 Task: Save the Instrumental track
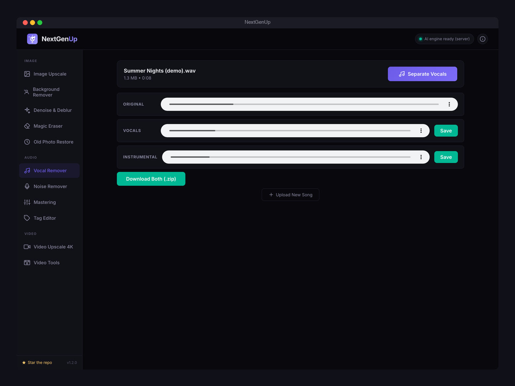tap(446, 157)
